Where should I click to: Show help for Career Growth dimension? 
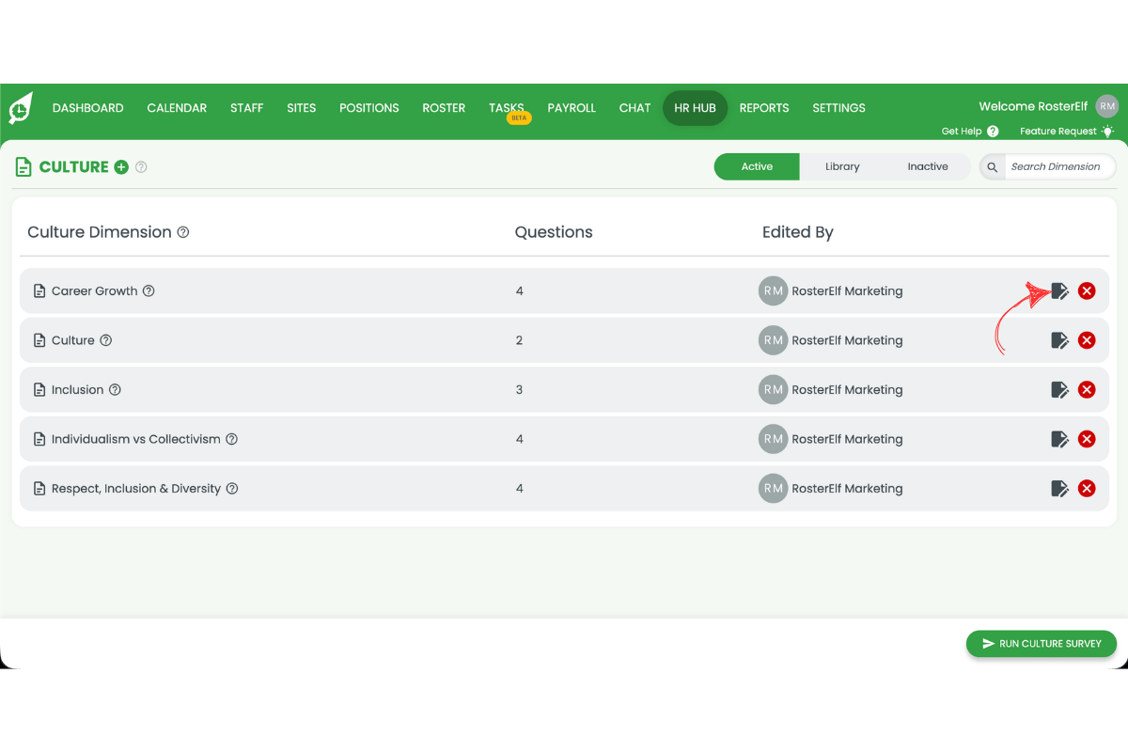point(149,291)
